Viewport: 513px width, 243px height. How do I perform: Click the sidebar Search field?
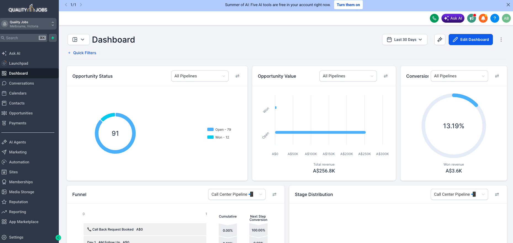coord(24,38)
